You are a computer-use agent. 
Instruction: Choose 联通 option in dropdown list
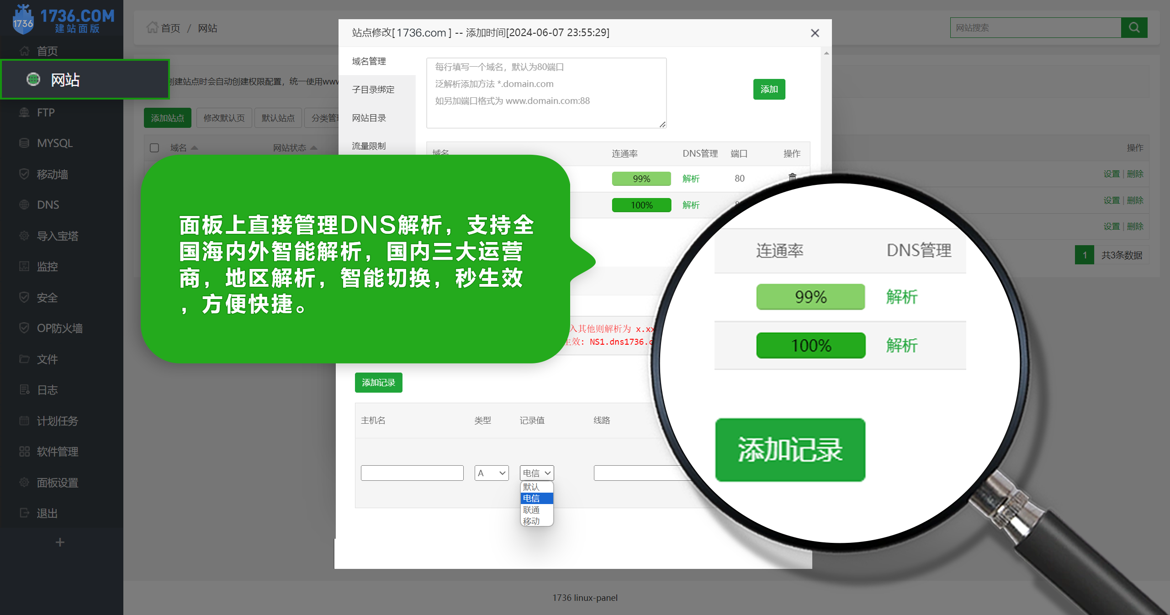pyautogui.click(x=537, y=510)
